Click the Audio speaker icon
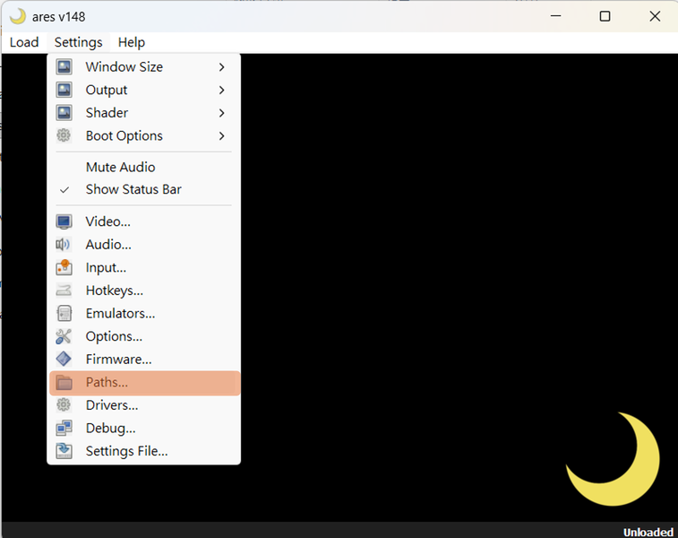 [x=63, y=245]
